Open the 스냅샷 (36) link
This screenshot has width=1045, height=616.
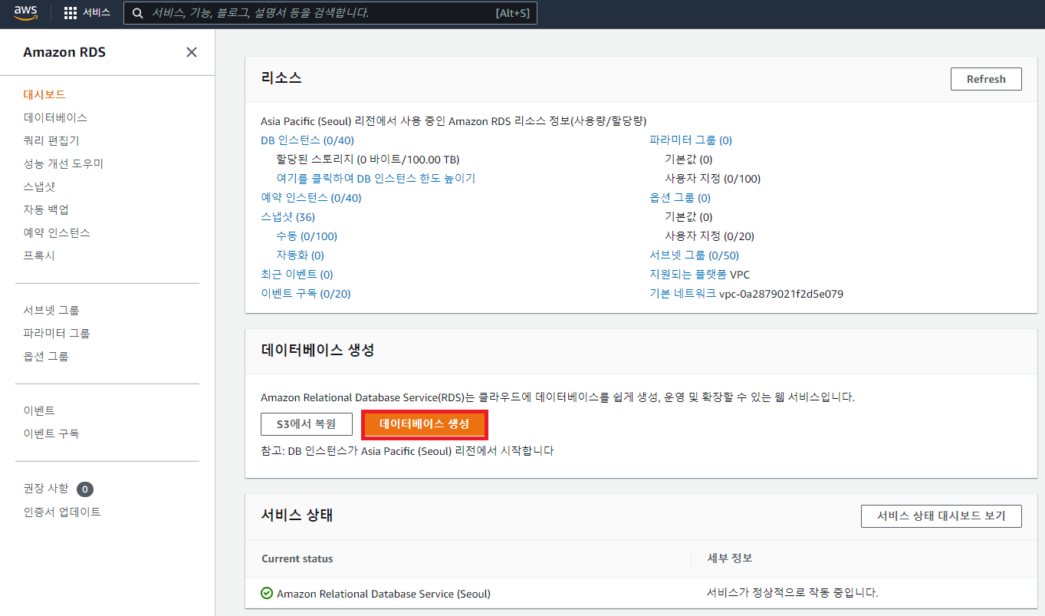(x=288, y=217)
